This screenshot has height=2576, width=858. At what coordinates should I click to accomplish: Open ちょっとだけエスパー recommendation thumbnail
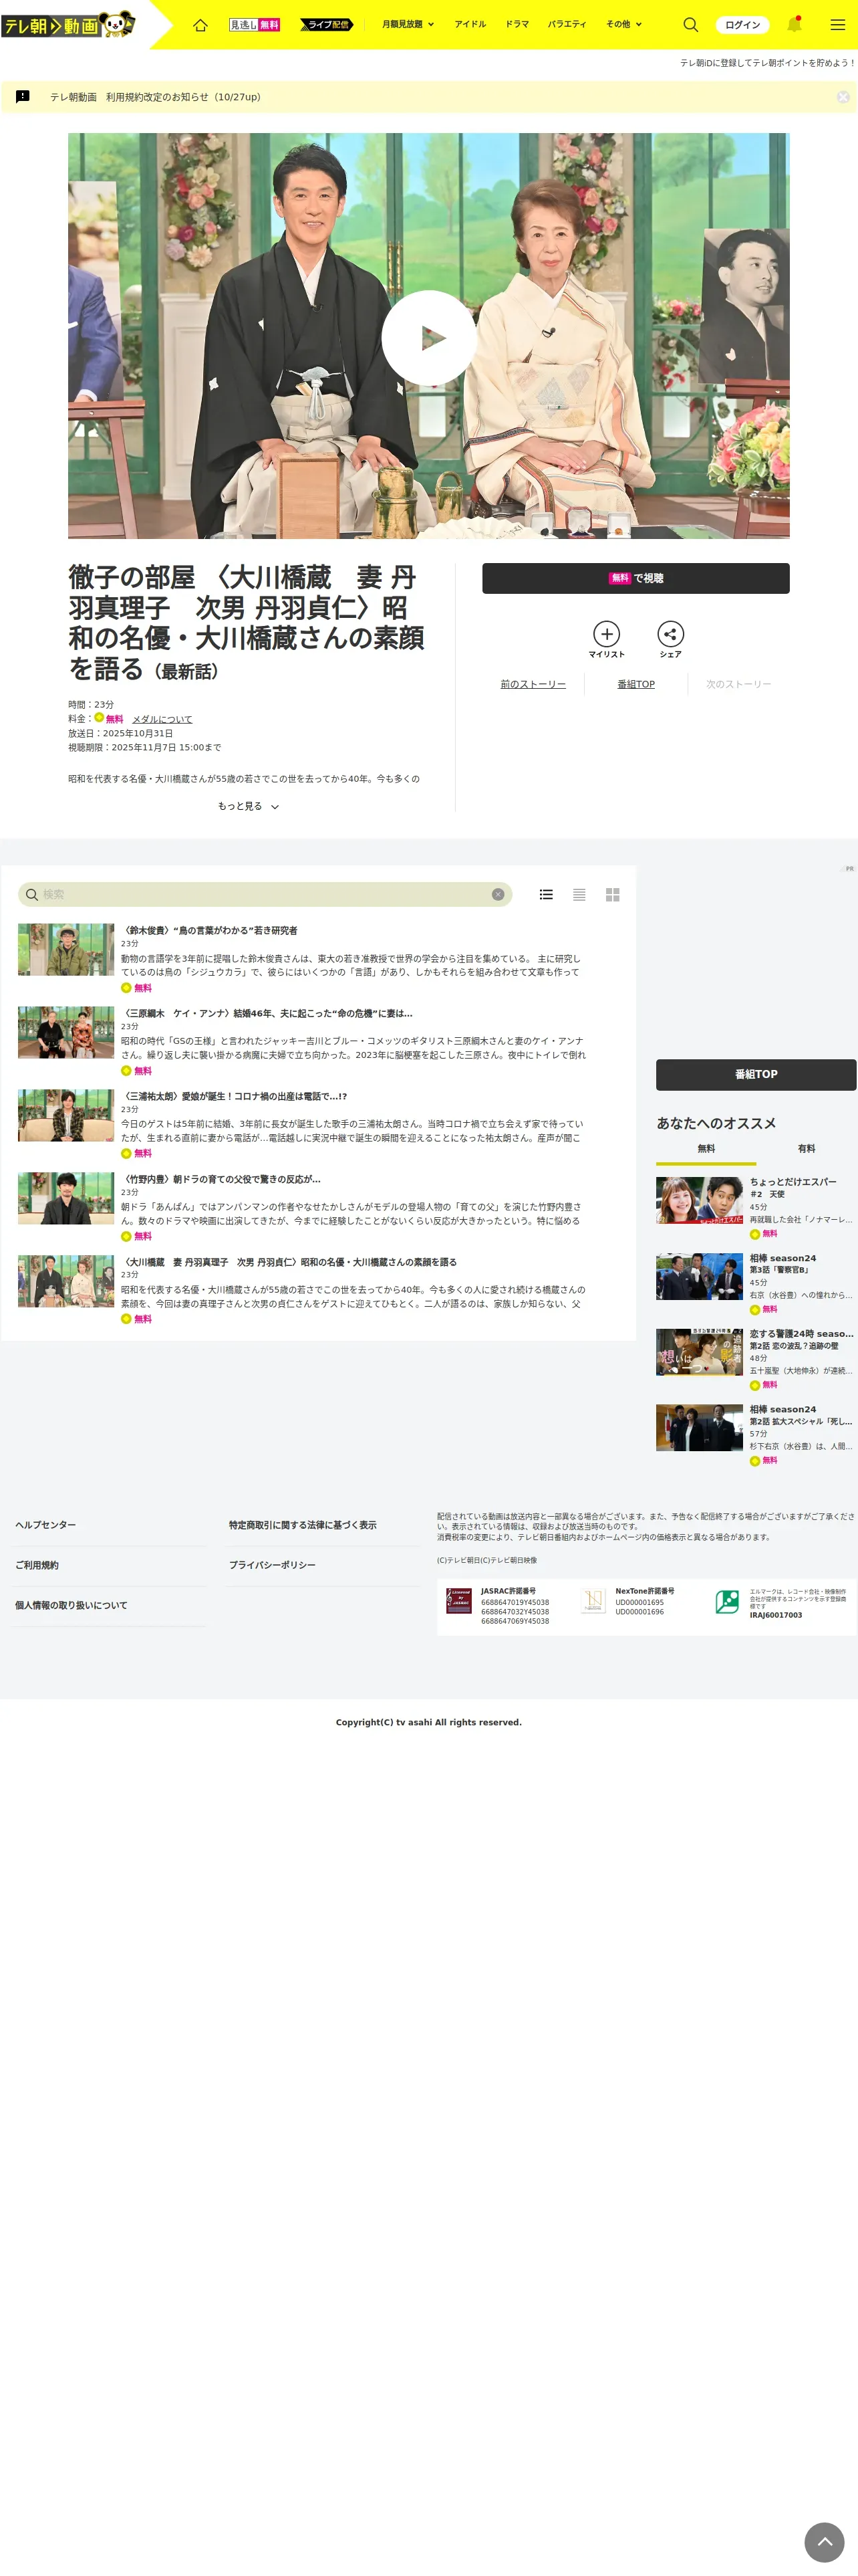tap(699, 1200)
